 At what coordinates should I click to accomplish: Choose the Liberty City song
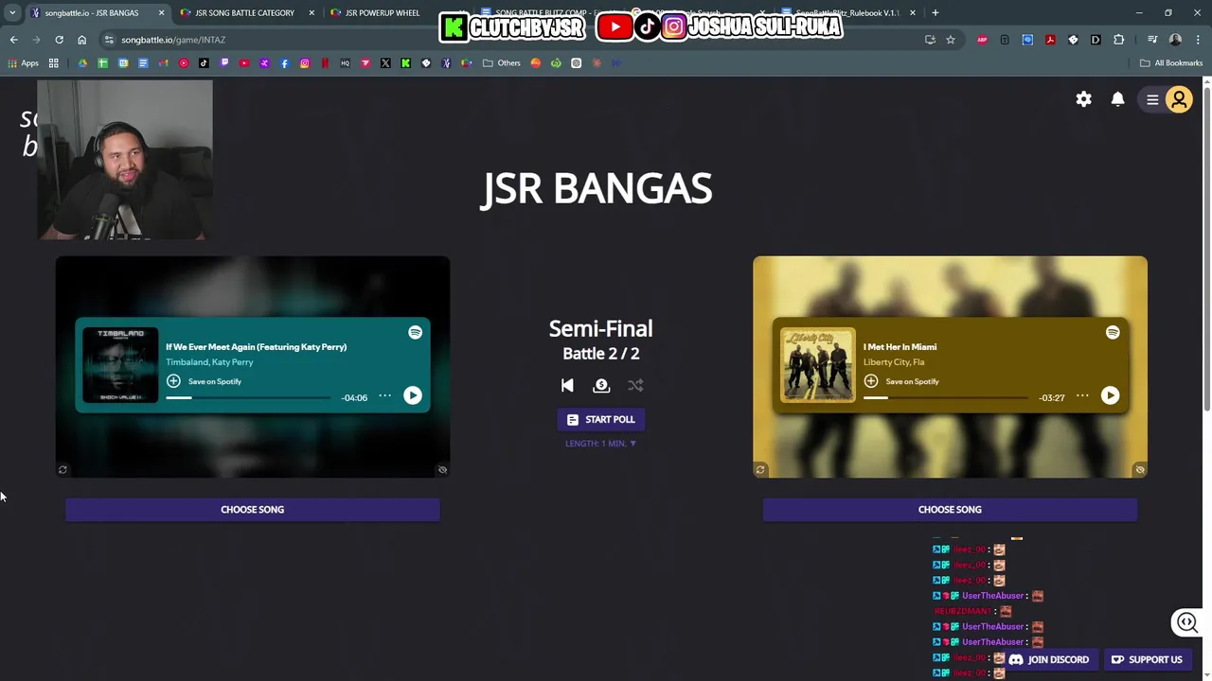[x=950, y=510]
